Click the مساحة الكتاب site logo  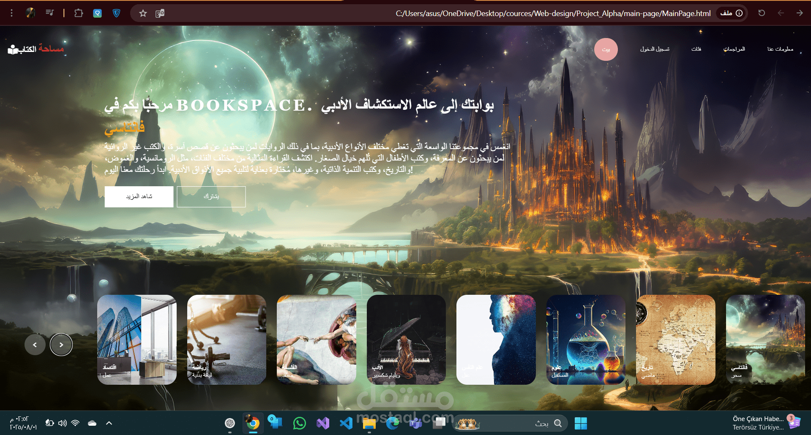[36, 49]
